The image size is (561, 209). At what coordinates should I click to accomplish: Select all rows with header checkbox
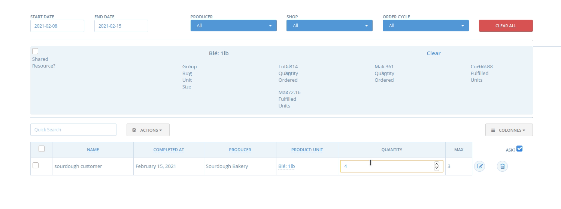point(42,149)
